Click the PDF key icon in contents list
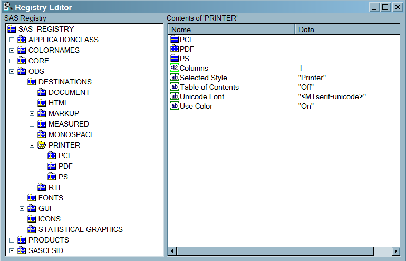 click(175, 49)
